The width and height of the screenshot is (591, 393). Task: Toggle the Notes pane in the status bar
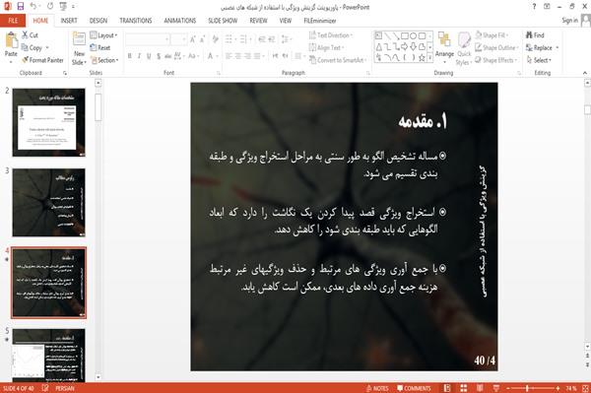click(377, 388)
